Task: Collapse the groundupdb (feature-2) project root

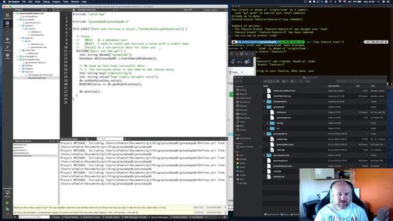Action: click(x=15, y=14)
